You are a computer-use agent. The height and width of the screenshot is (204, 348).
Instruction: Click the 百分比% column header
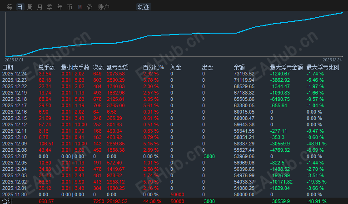pyautogui.click(x=154, y=67)
